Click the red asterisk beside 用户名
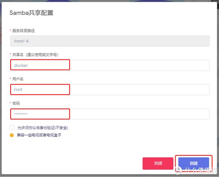The height and width of the screenshot is (177, 219). click(x=10, y=78)
